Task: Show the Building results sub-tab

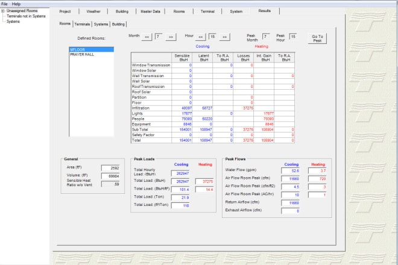Action: [119, 24]
